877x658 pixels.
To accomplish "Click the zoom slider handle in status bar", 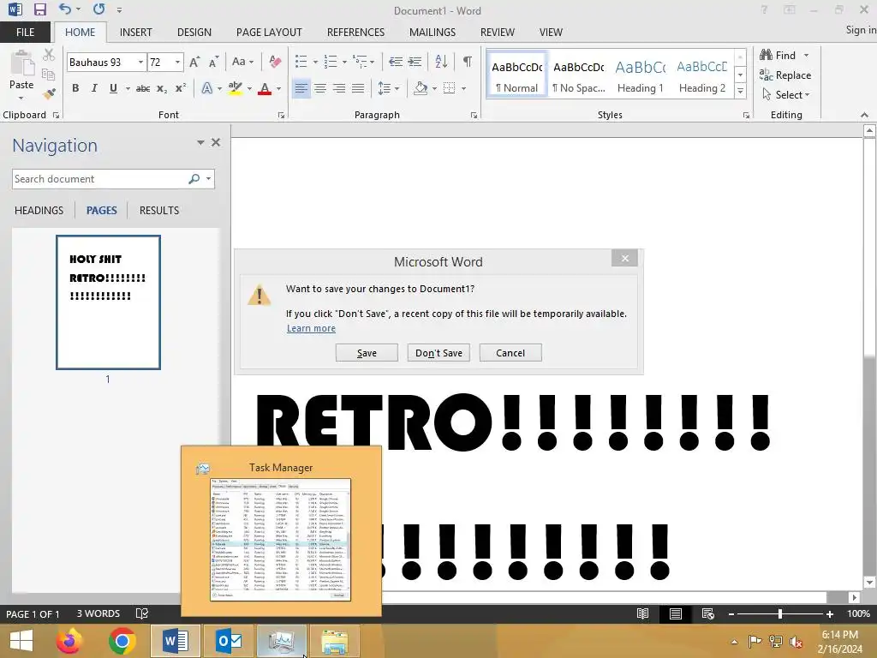I will 780,613.
